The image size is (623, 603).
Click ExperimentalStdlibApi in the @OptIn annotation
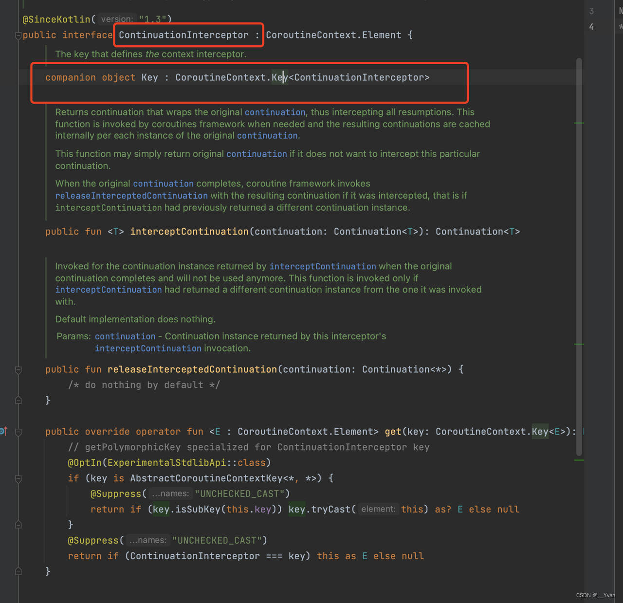[x=167, y=463]
